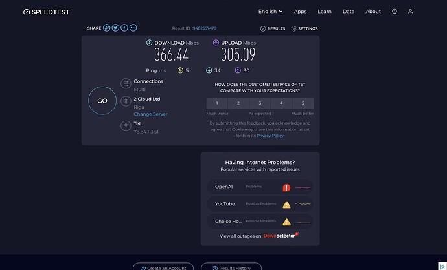This screenshot has height=270, width=447.
Task: Expand the Apps navigation menu
Action: tap(300, 12)
